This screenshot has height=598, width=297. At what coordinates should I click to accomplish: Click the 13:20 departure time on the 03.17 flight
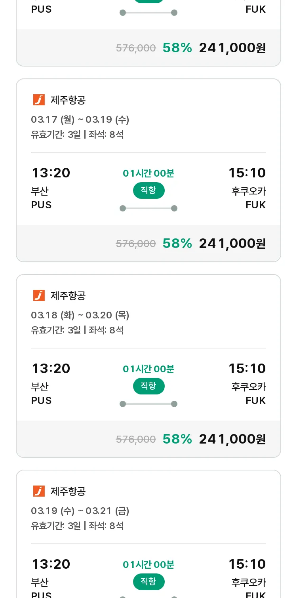pyautogui.click(x=51, y=173)
